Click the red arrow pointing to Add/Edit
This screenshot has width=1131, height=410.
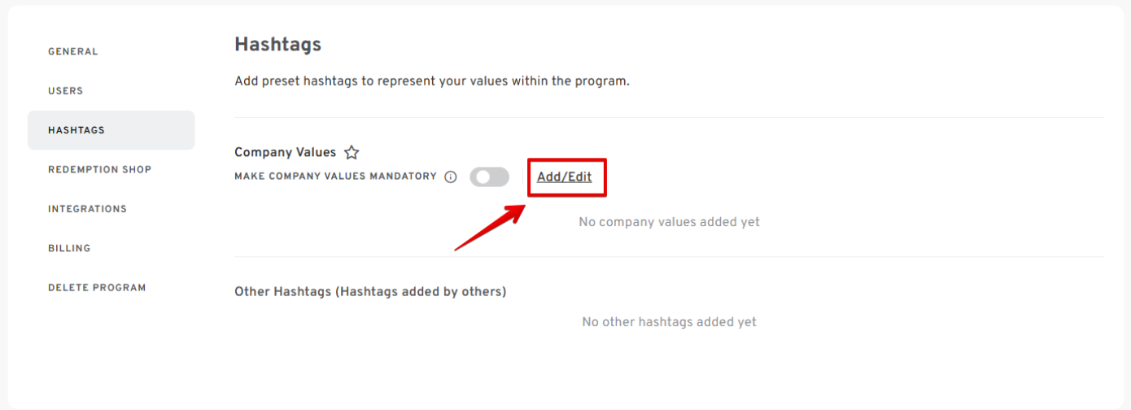point(488,228)
